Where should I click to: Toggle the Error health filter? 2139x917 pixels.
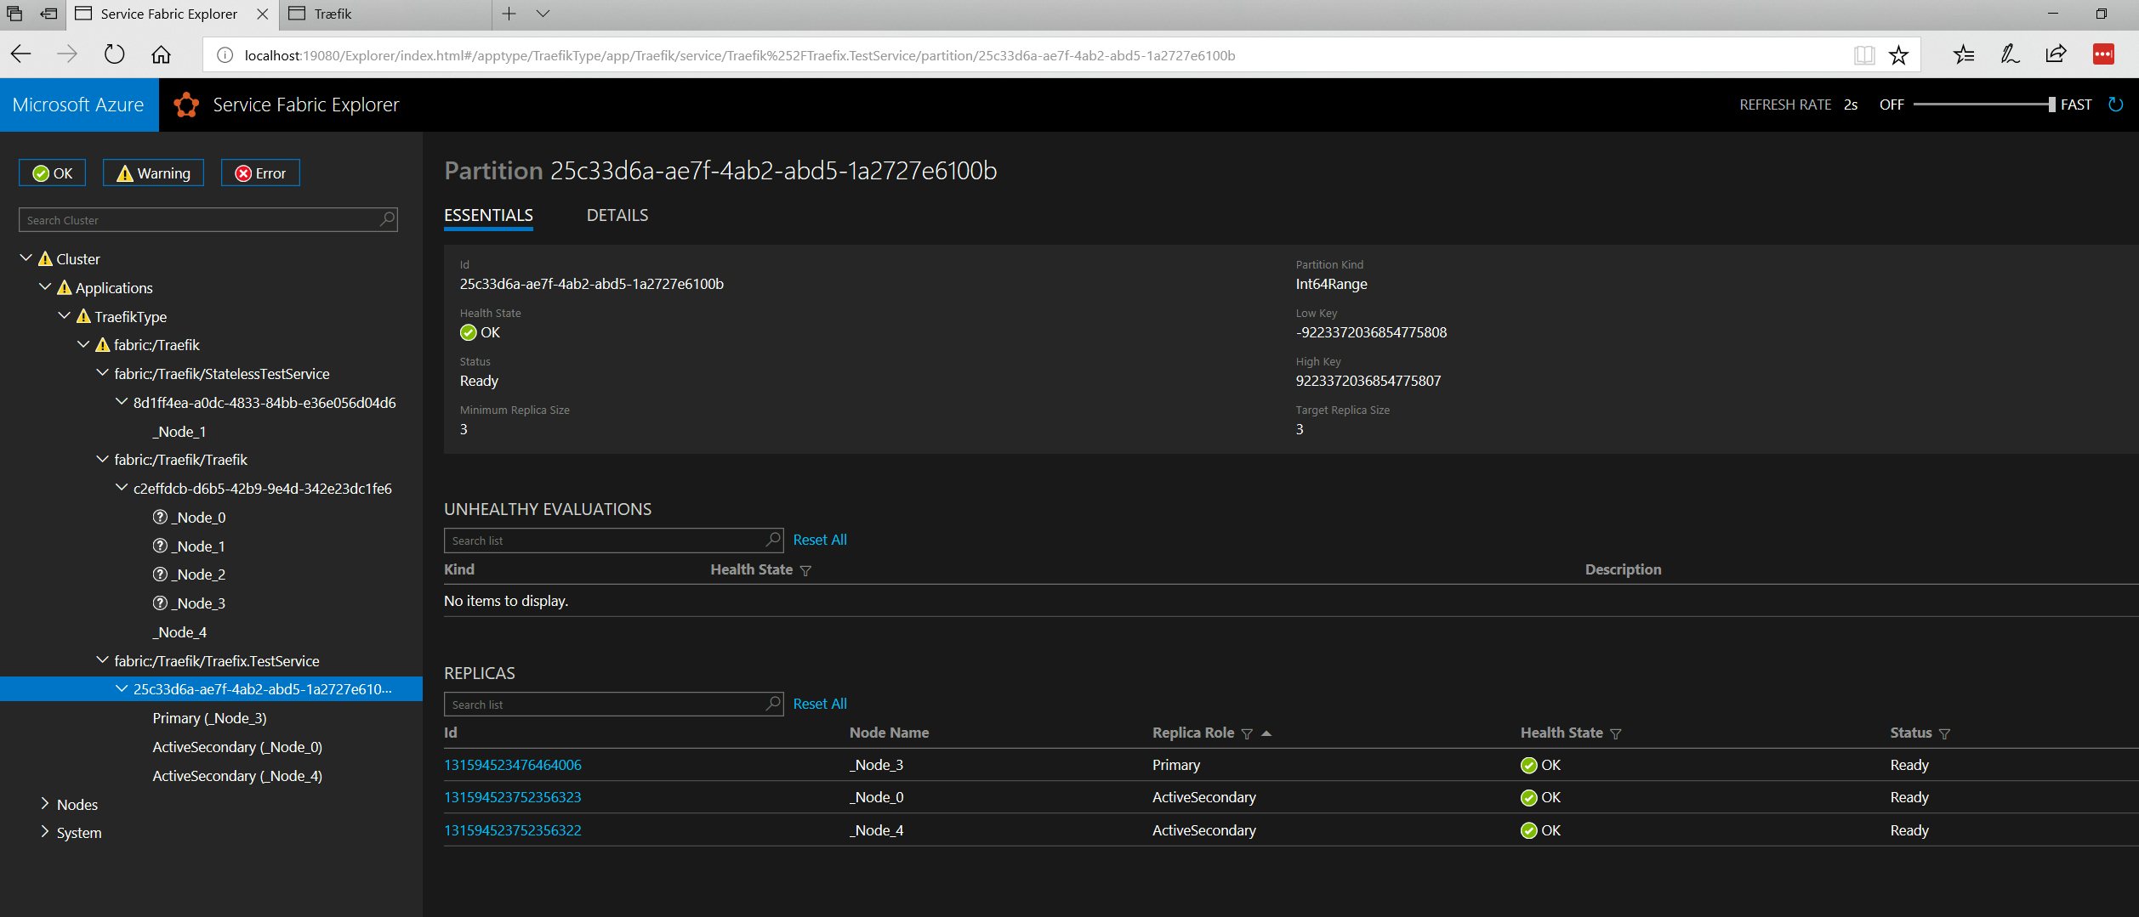click(x=260, y=173)
